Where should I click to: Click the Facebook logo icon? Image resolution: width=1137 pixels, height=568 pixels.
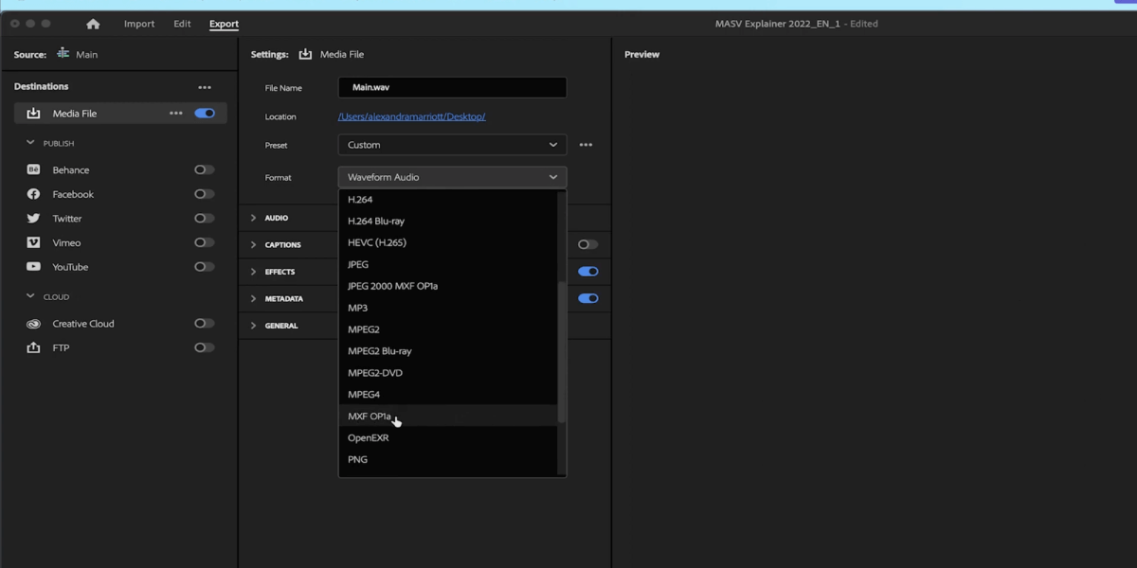(33, 194)
